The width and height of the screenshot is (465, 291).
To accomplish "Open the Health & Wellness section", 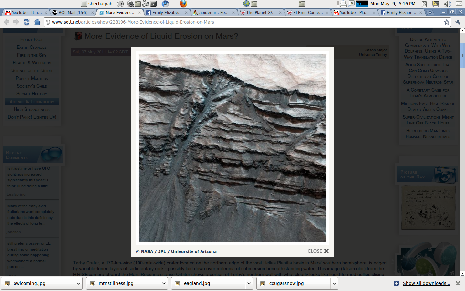I will [32, 63].
